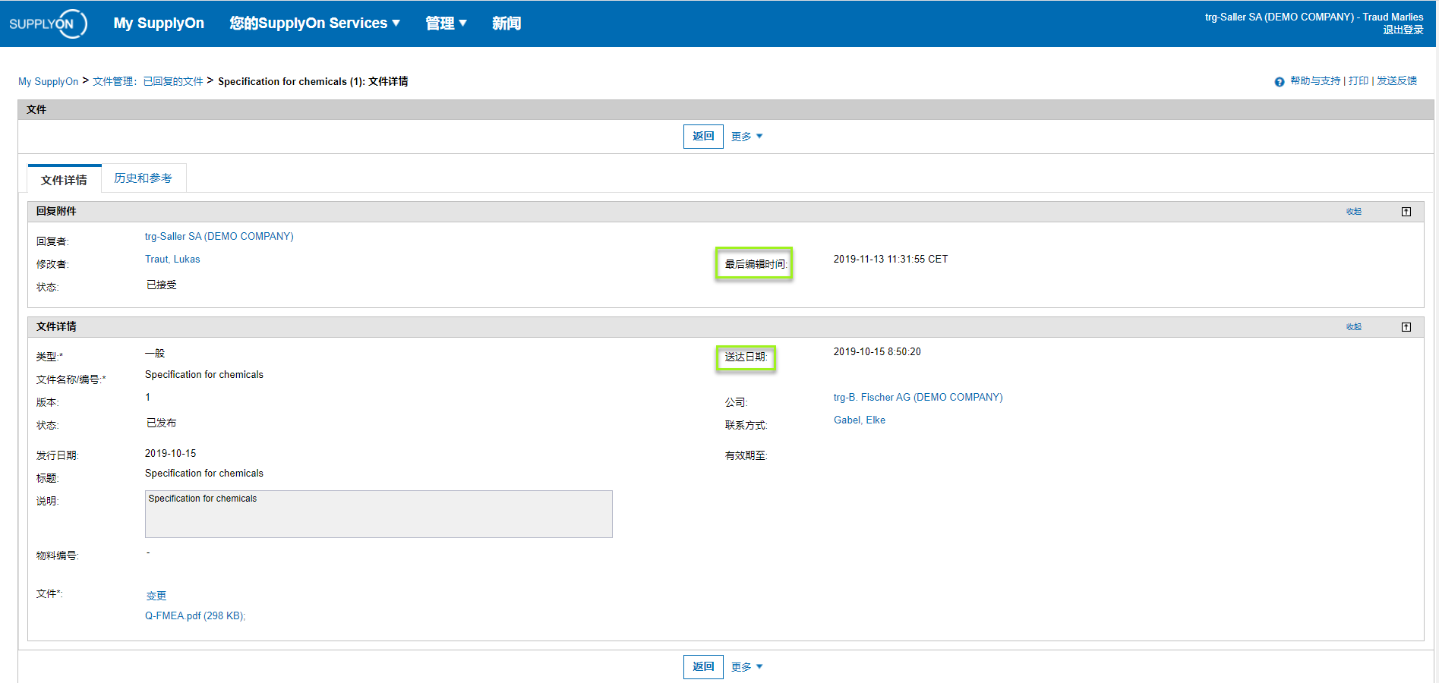Click 收起 in the 文件详情 header
The width and height of the screenshot is (1439, 683).
click(1354, 327)
